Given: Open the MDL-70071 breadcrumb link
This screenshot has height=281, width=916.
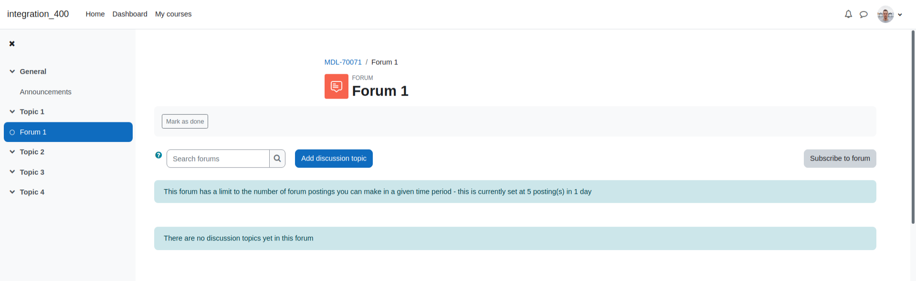Looking at the screenshot, I should [343, 62].
